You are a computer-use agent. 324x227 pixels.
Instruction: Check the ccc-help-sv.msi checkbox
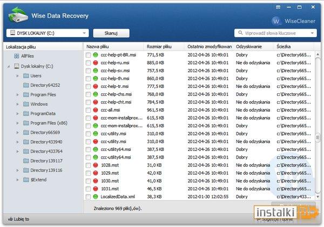88,71
